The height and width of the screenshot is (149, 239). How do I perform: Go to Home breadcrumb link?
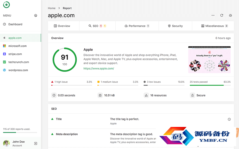pyautogui.click(x=52, y=8)
